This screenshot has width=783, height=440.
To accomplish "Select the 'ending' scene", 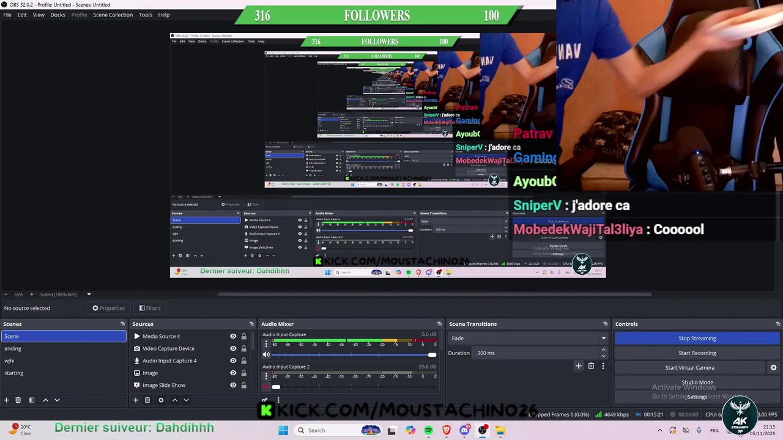I will tap(64, 348).
